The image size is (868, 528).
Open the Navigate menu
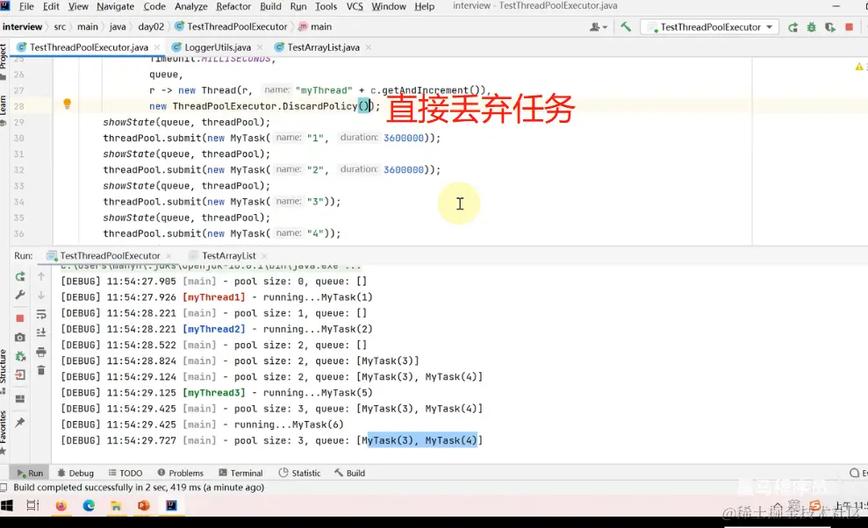115,6
